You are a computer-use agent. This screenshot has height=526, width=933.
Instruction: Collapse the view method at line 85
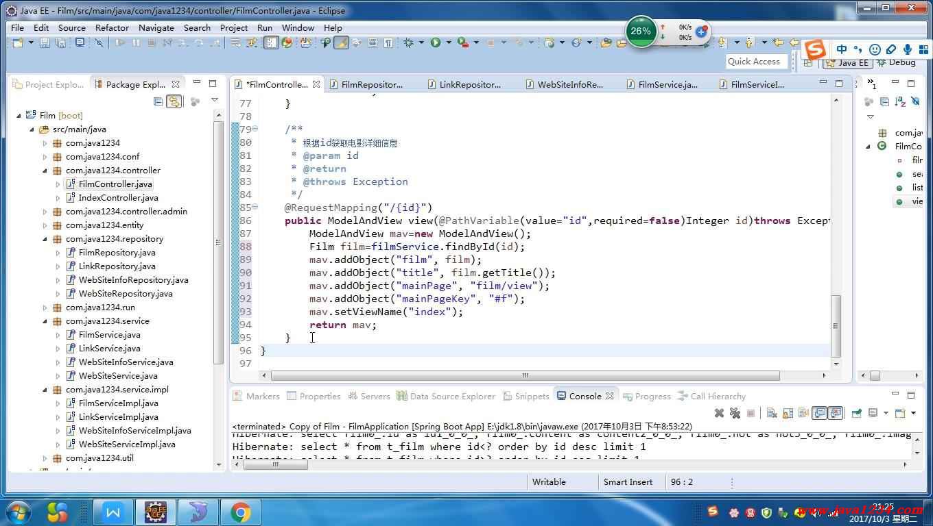point(255,207)
